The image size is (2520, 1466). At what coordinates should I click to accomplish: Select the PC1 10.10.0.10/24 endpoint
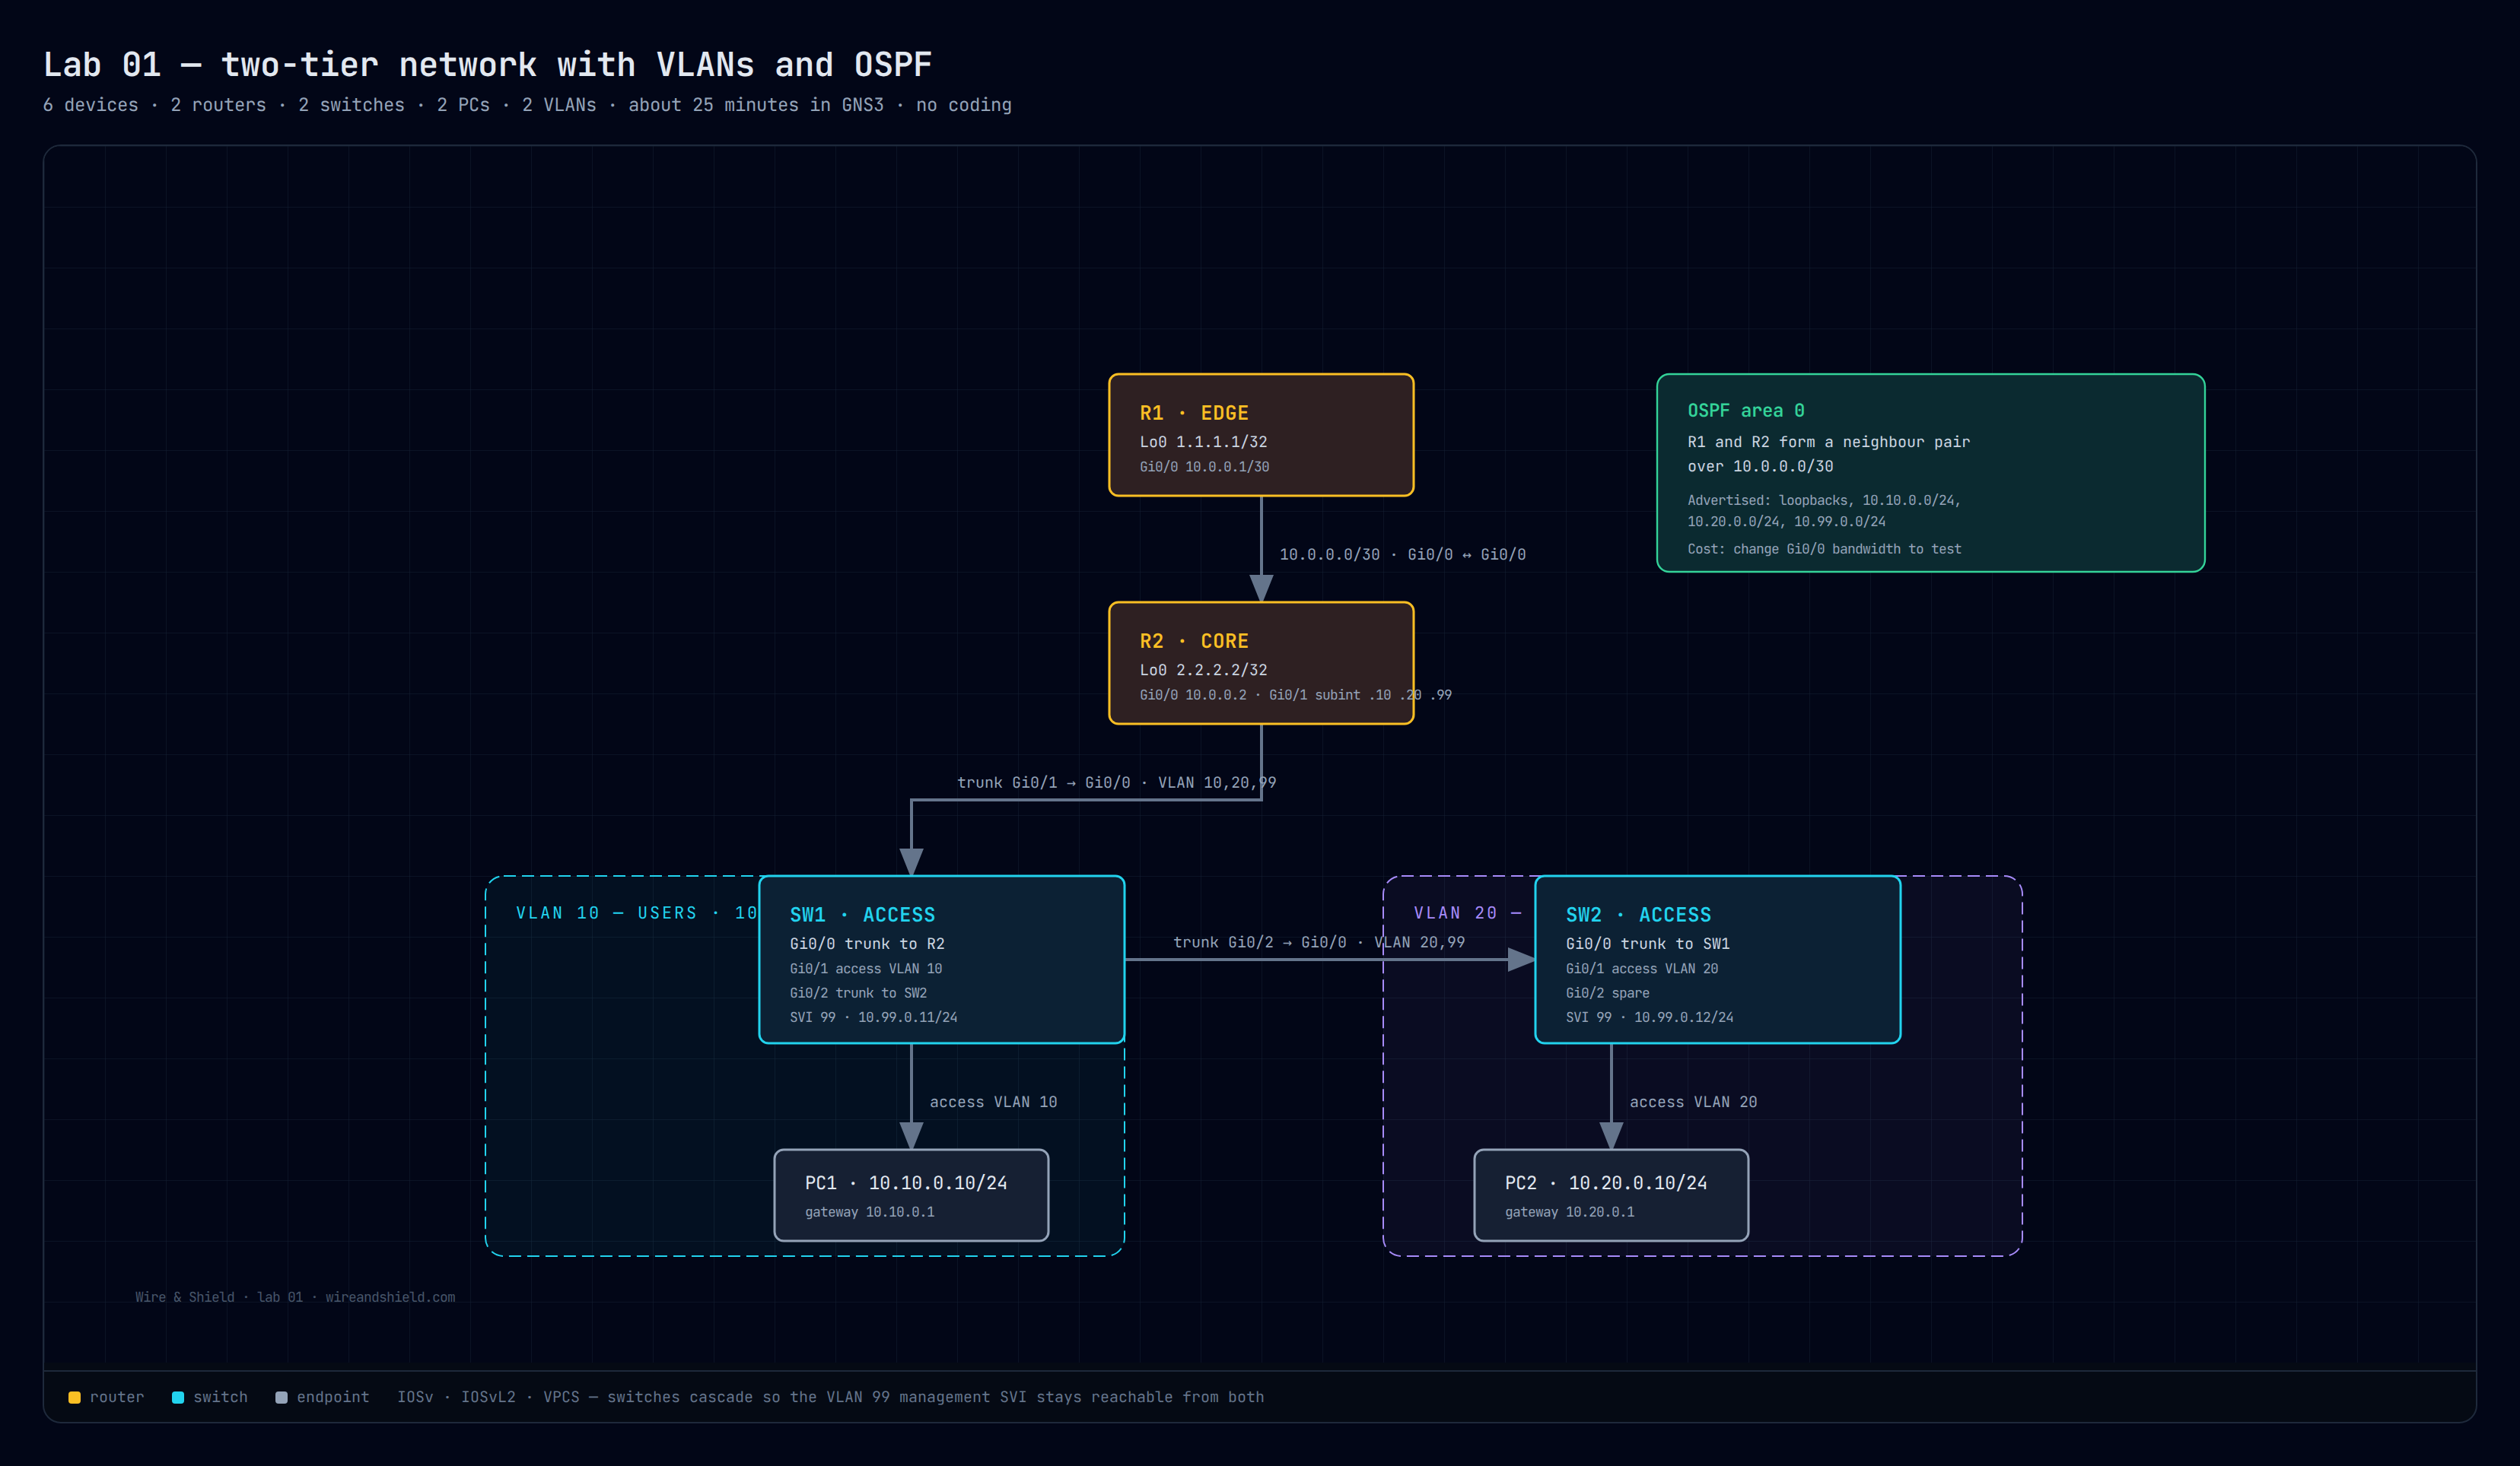(911, 1195)
